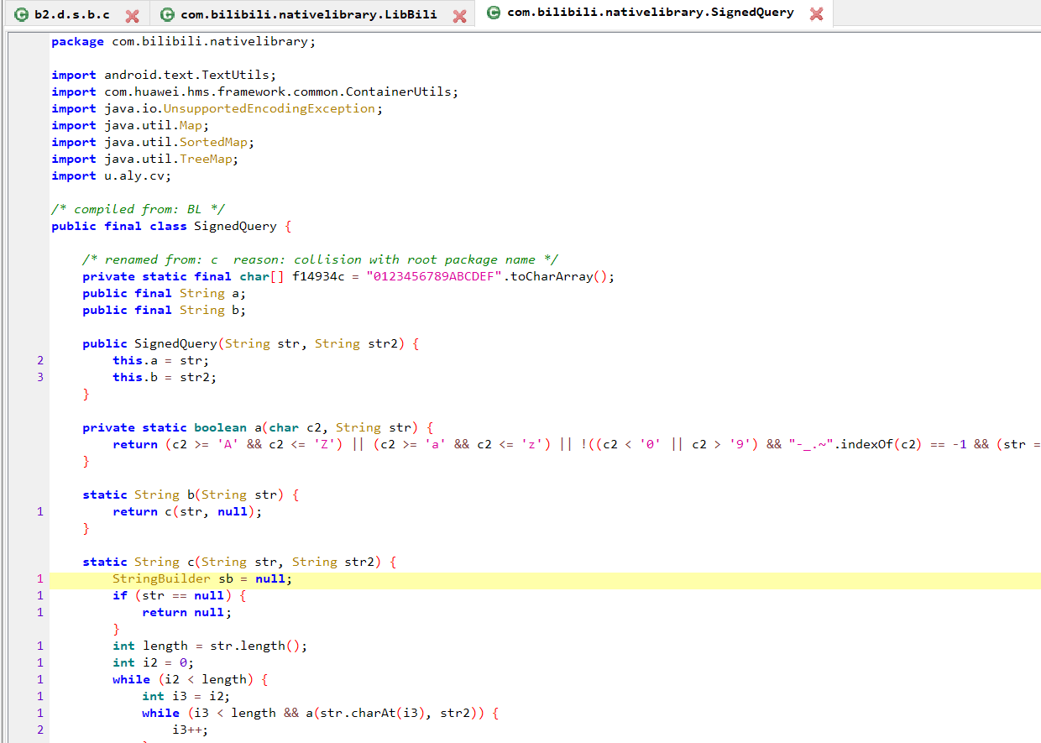Click gutter line number 3

(x=40, y=377)
